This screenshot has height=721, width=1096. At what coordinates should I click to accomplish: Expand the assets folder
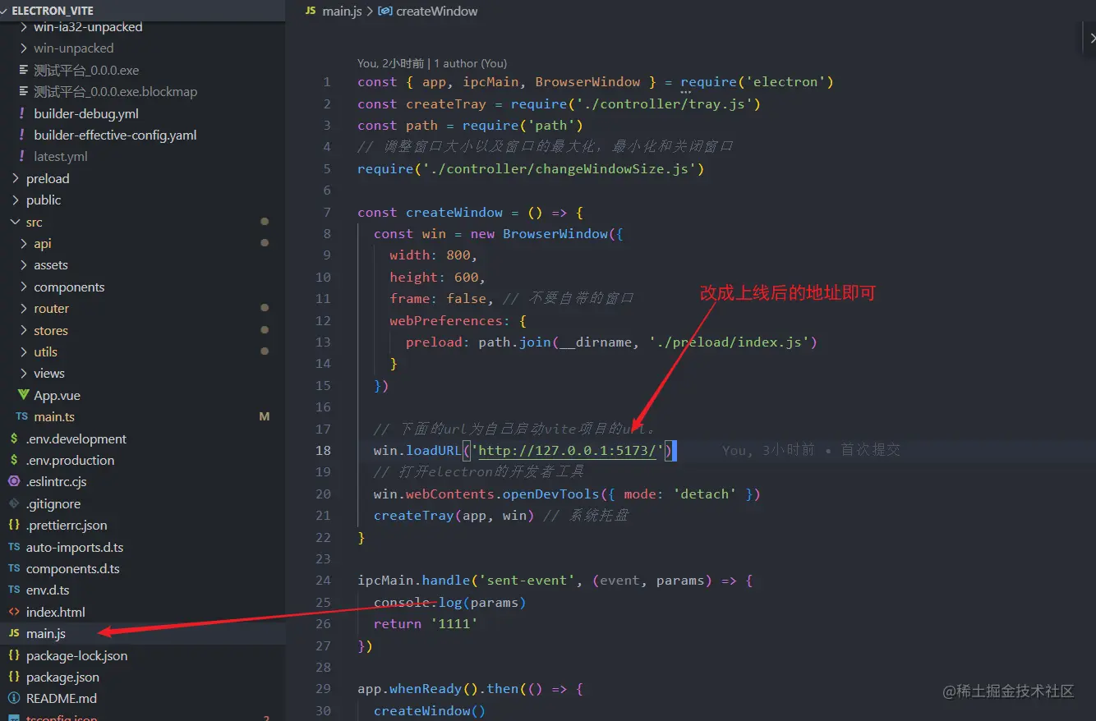pos(23,265)
